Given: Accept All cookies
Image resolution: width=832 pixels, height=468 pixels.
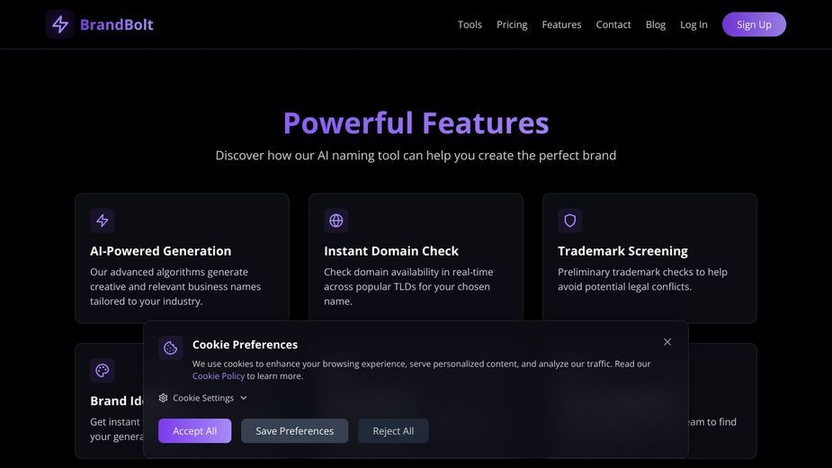Looking at the screenshot, I should (195, 431).
